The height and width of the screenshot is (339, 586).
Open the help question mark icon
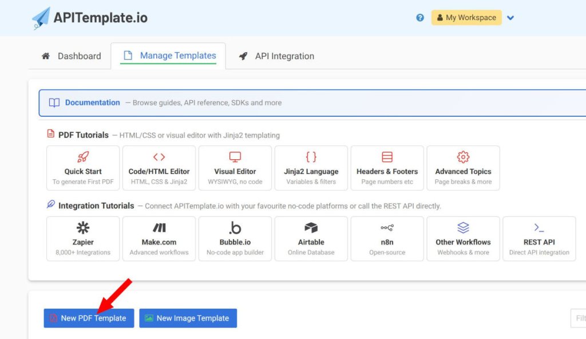pos(420,18)
